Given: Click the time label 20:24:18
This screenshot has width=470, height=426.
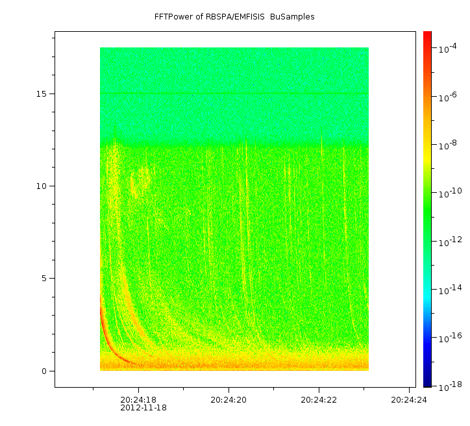Looking at the screenshot, I should (138, 400).
